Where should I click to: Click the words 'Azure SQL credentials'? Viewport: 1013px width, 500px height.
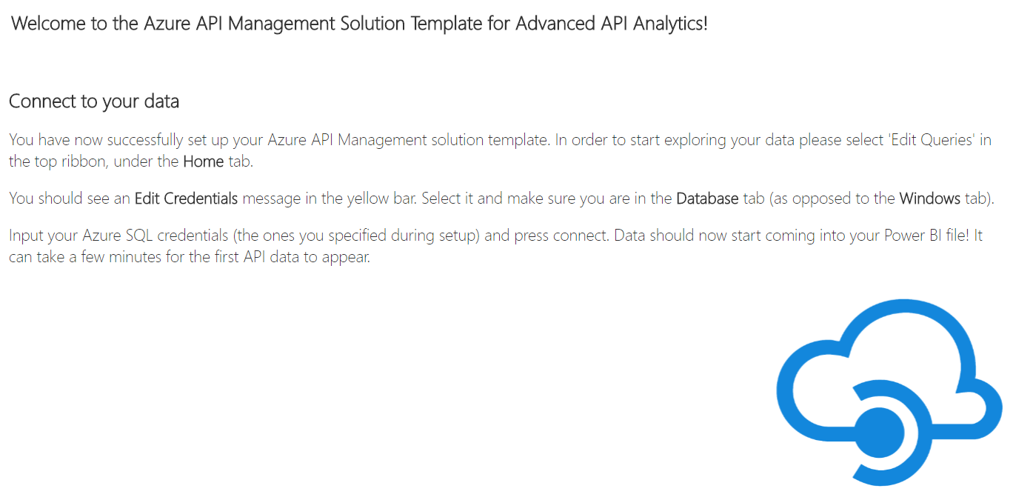coord(158,236)
